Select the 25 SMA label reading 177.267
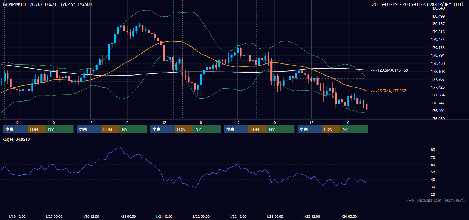 coord(388,91)
